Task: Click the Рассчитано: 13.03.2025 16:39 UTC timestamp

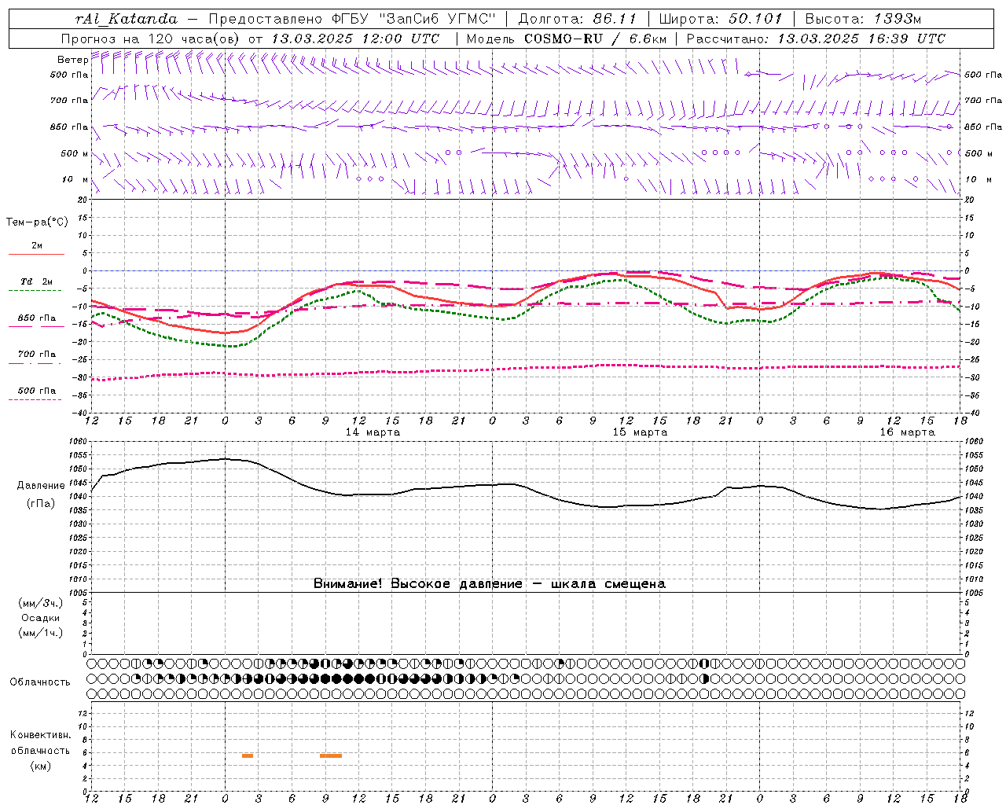Action: (816, 39)
